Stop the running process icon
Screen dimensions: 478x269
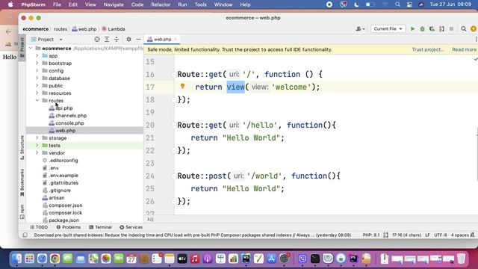pos(451,29)
